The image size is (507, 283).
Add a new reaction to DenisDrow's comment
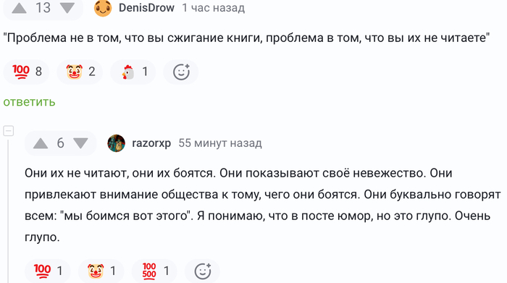tap(181, 72)
